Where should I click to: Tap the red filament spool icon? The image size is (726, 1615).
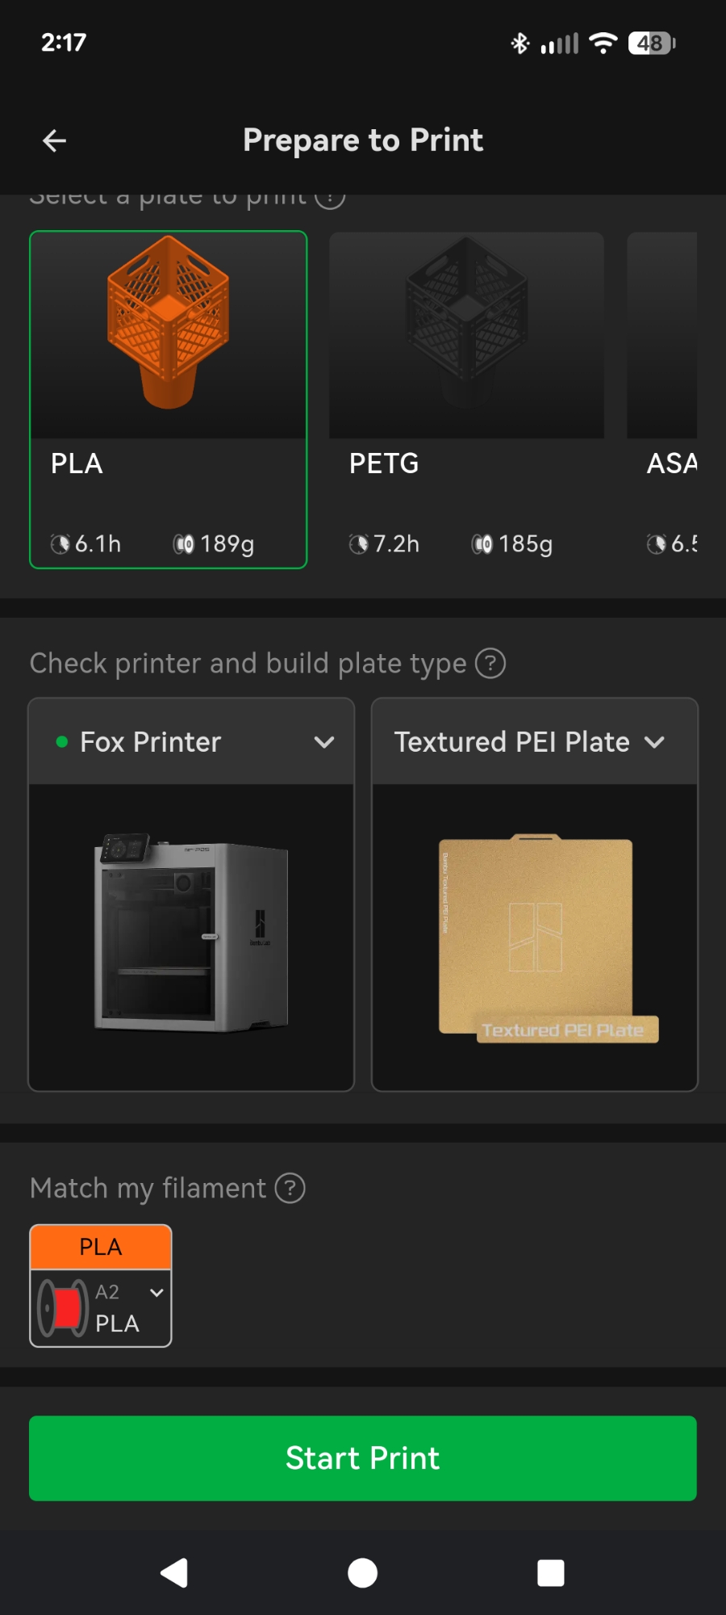point(63,1308)
